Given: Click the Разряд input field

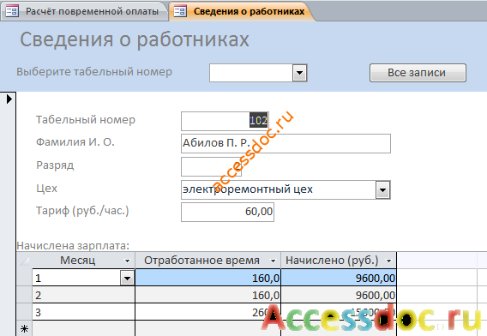Looking at the screenshot, I should (x=211, y=167).
